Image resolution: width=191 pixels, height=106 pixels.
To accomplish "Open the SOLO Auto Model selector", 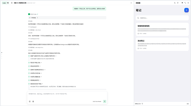I will click(x=97, y=102).
